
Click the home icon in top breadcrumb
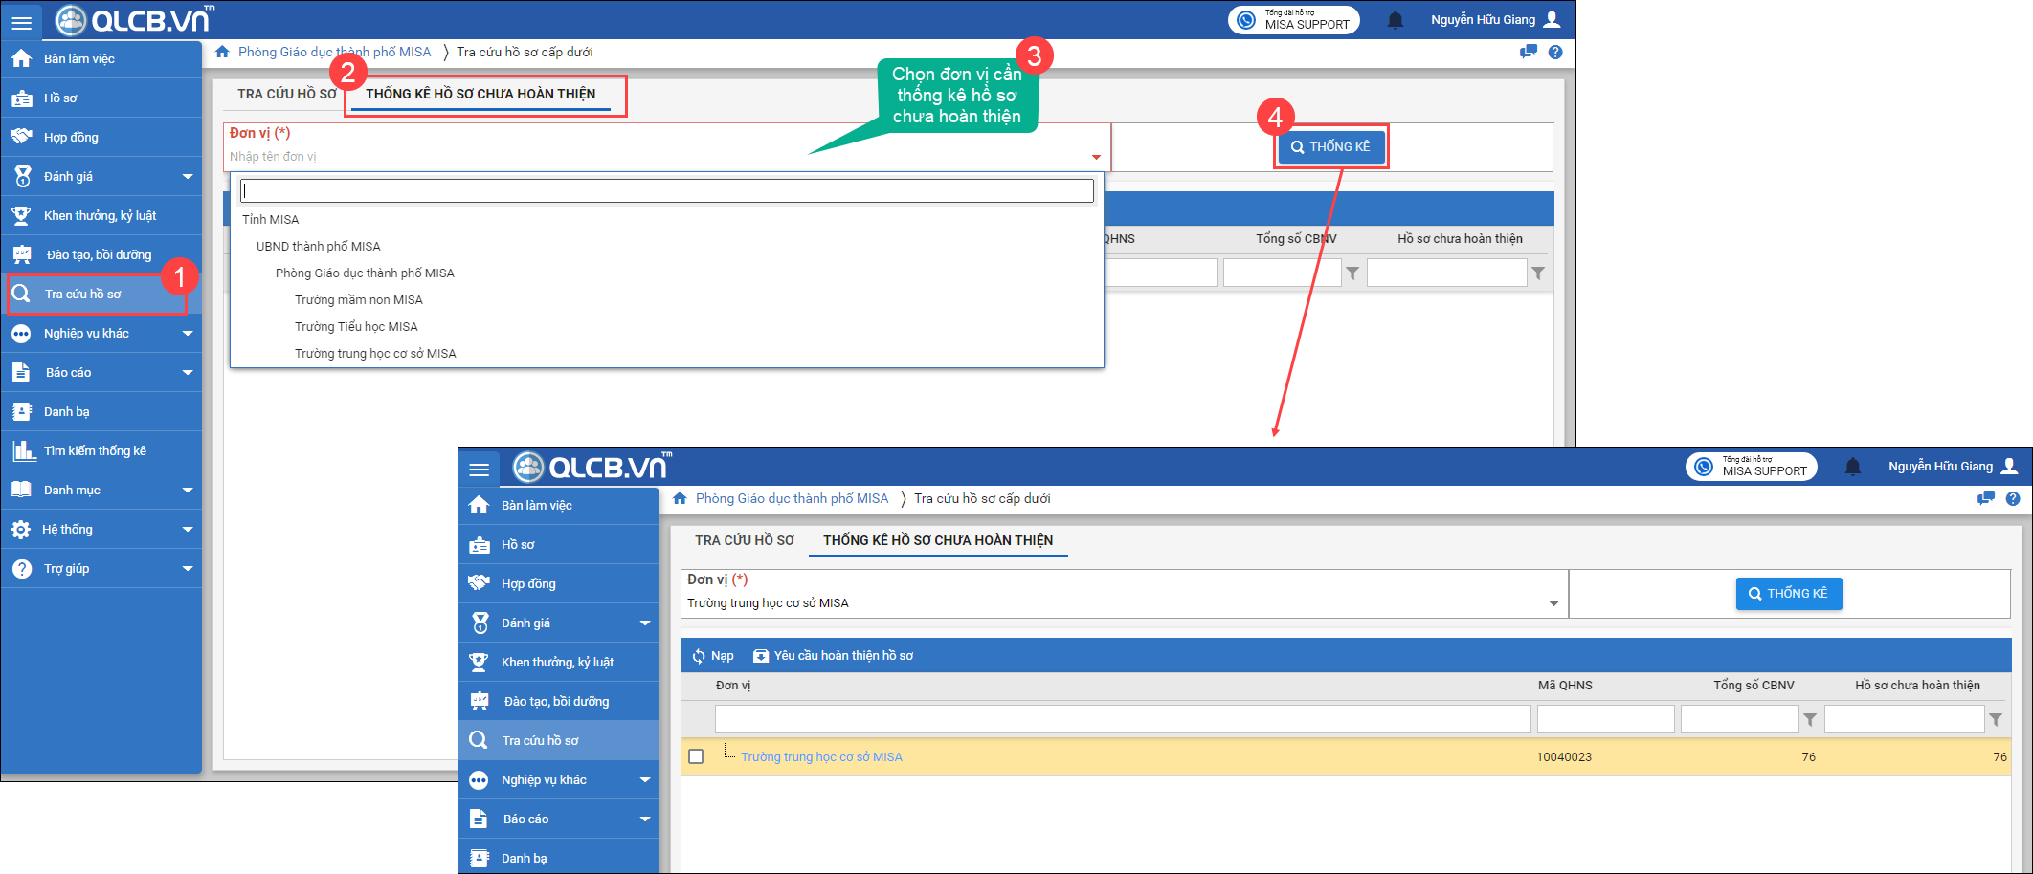[222, 52]
